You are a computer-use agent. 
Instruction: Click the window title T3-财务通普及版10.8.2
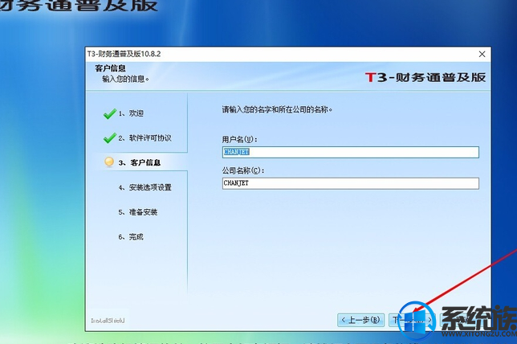coord(124,54)
